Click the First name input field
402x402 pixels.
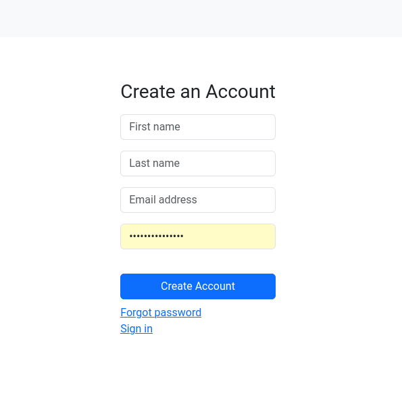[x=198, y=127]
